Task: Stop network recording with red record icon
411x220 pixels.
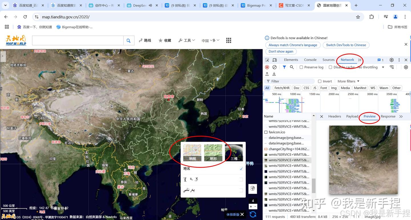Action: coord(267,67)
